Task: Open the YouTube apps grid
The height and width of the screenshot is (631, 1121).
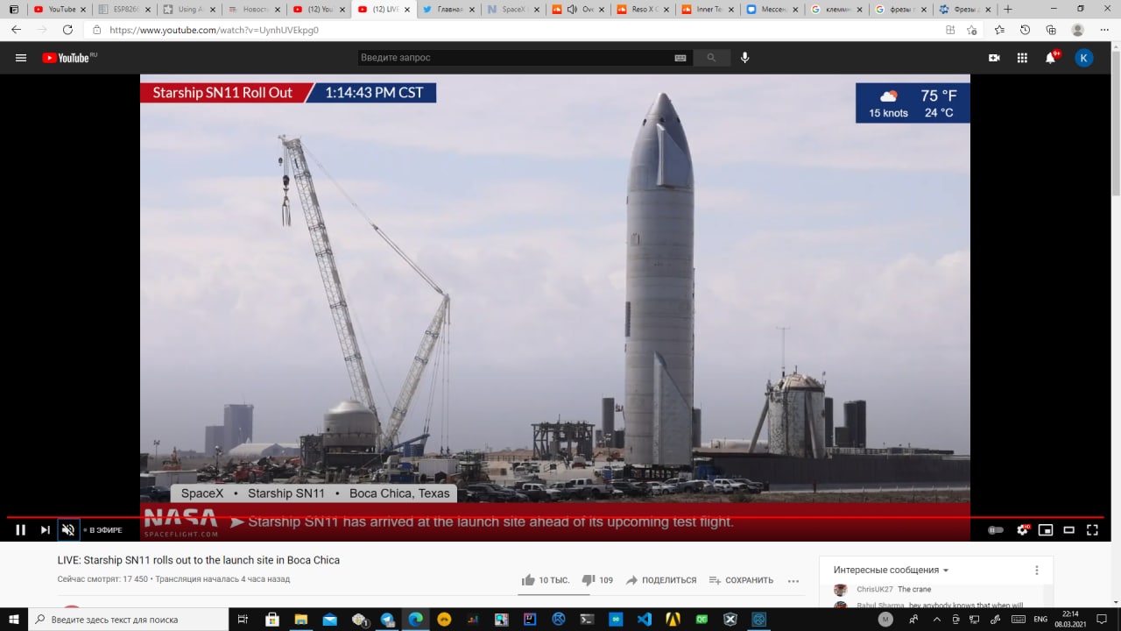Action: coord(1022,58)
